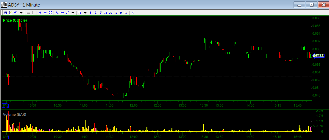Click the 0.0585 current price marker
The height and width of the screenshot is (140, 329).
[319, 55]
